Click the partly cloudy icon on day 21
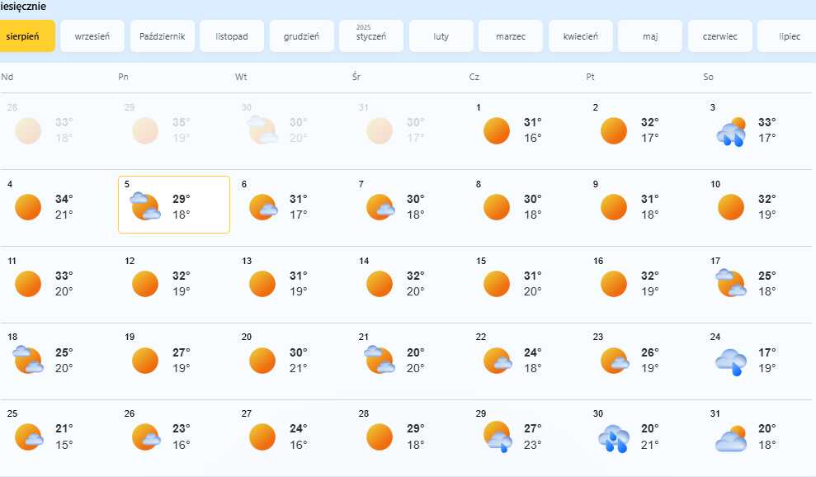 tap(380, 359)
